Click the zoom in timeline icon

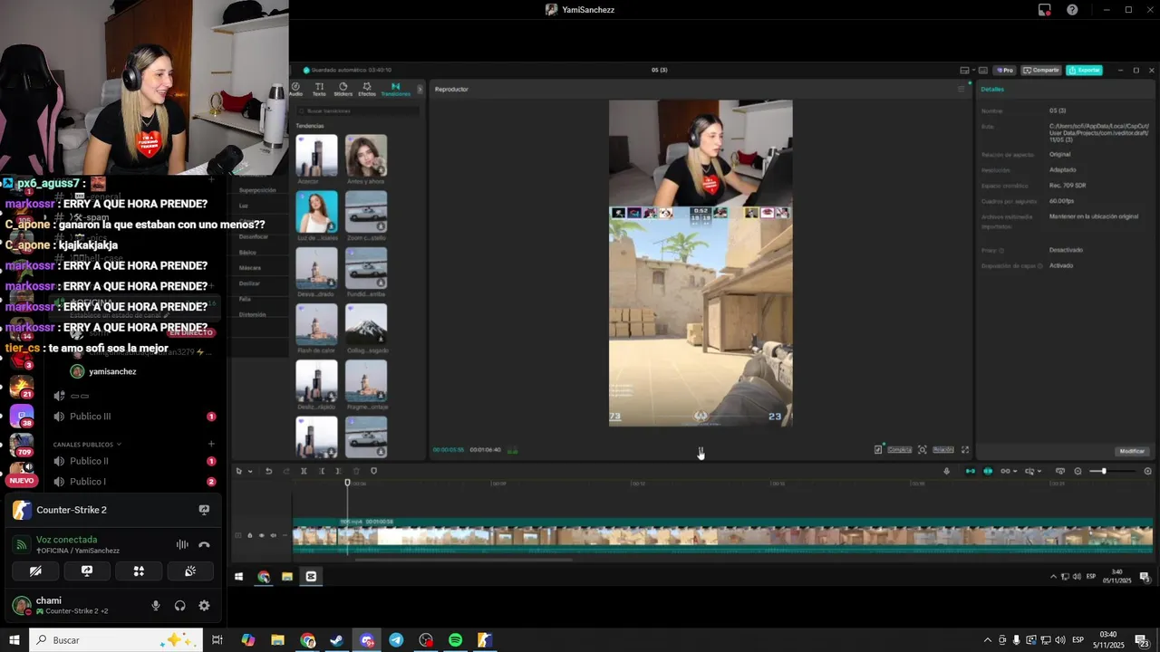(x=1147, y=471)
